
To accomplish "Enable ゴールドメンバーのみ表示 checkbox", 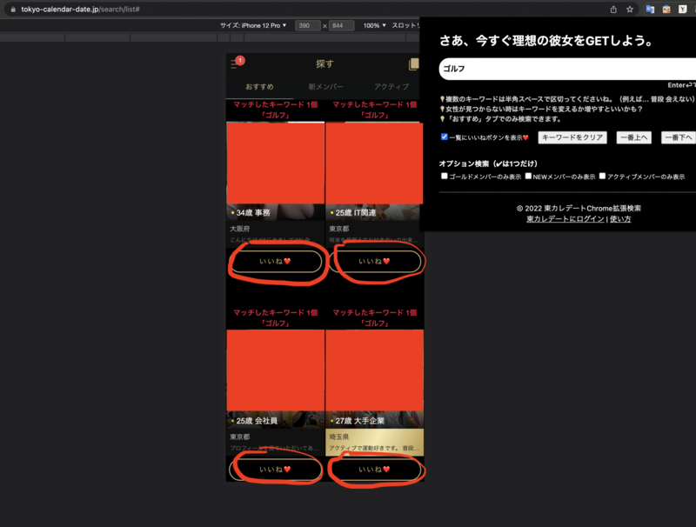I will click(445, 177).
